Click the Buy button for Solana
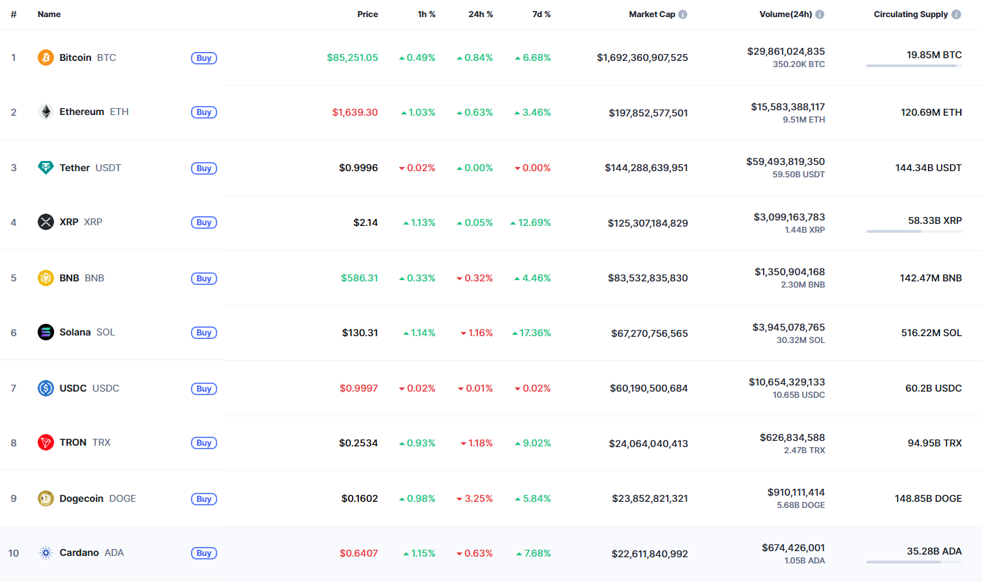 (204, 333)
